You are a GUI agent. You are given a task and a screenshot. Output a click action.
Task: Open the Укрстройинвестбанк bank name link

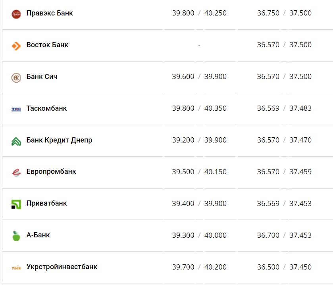tap(62, 267)
